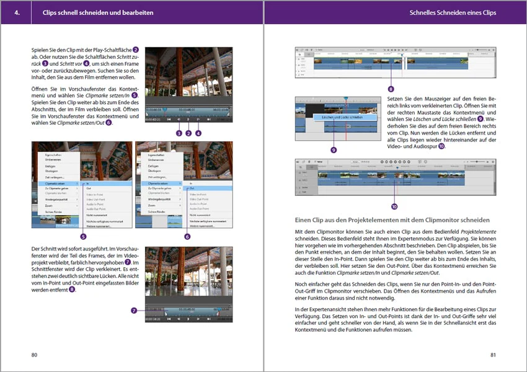Choose In in the submenu with In highlighted
This screenshot has width=527, height=372.
(106, 184)
